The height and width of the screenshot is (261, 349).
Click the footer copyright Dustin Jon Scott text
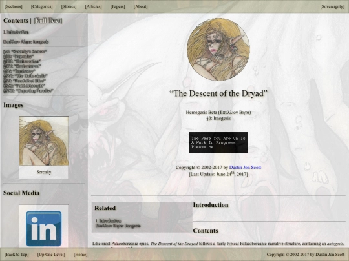pyautogui.click(x=306, y=255)
